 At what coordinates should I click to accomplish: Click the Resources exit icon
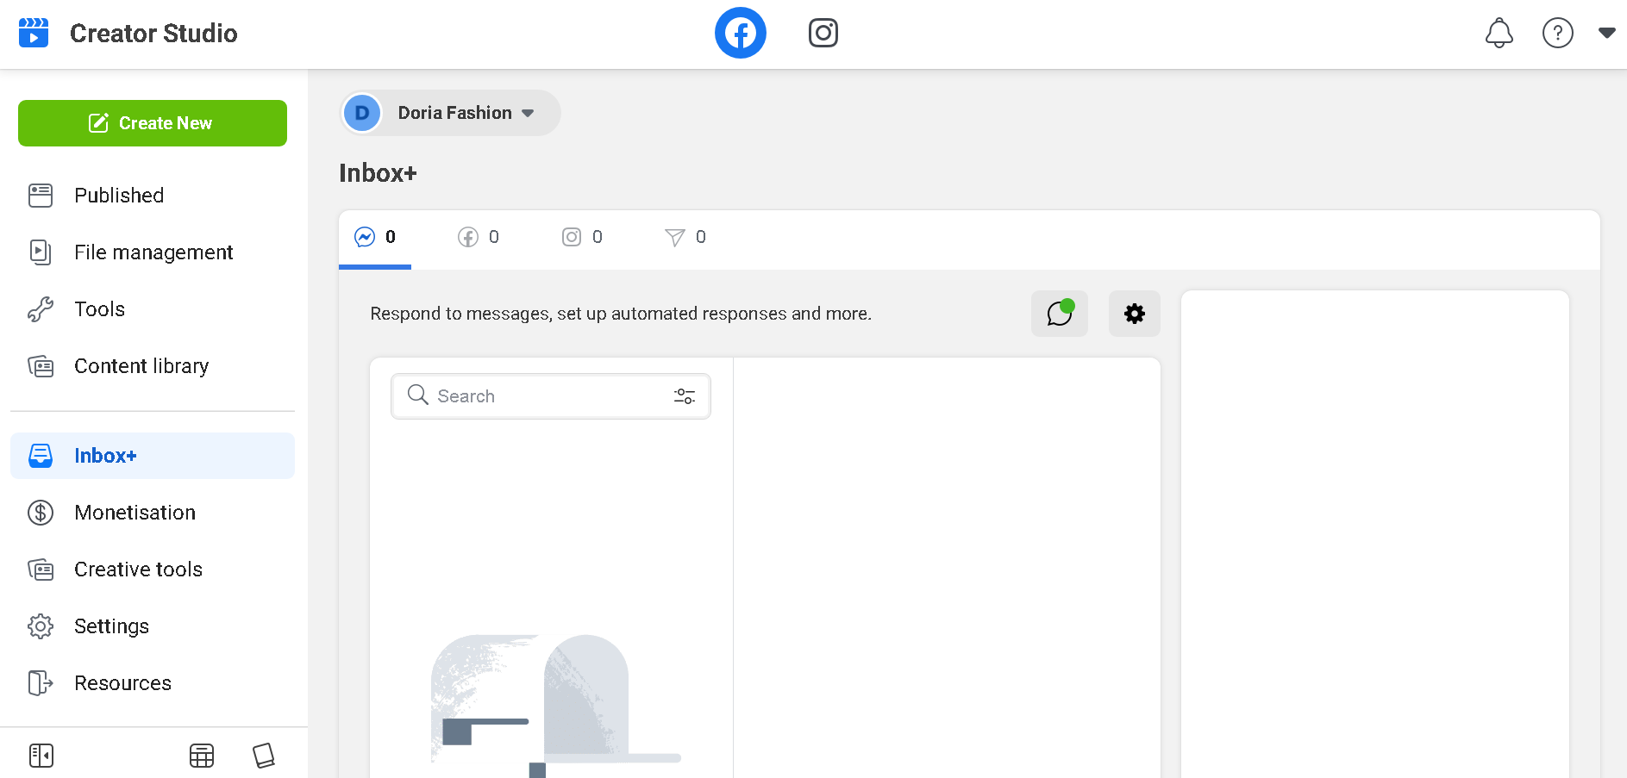click(x=41, y=683)
